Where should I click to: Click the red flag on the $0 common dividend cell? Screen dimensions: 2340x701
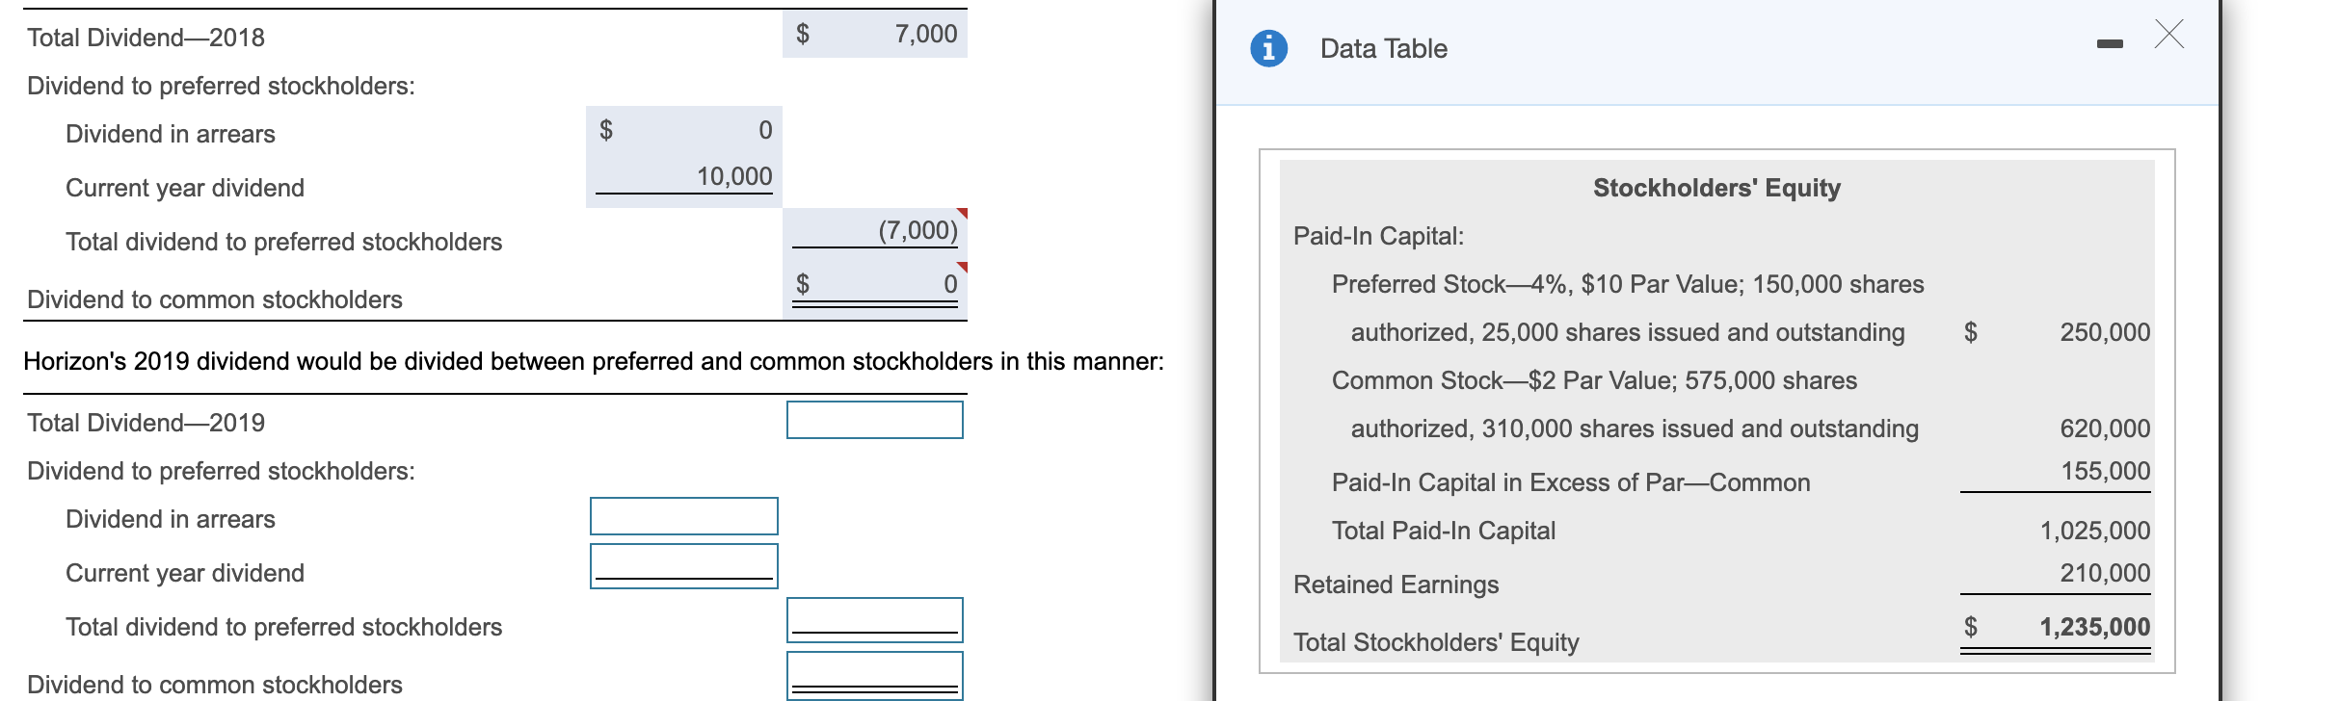click(x=961, y=267)
